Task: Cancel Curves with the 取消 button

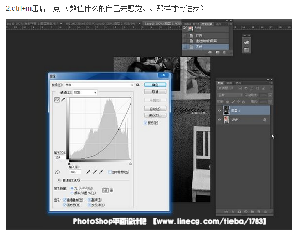Action: 156,91
